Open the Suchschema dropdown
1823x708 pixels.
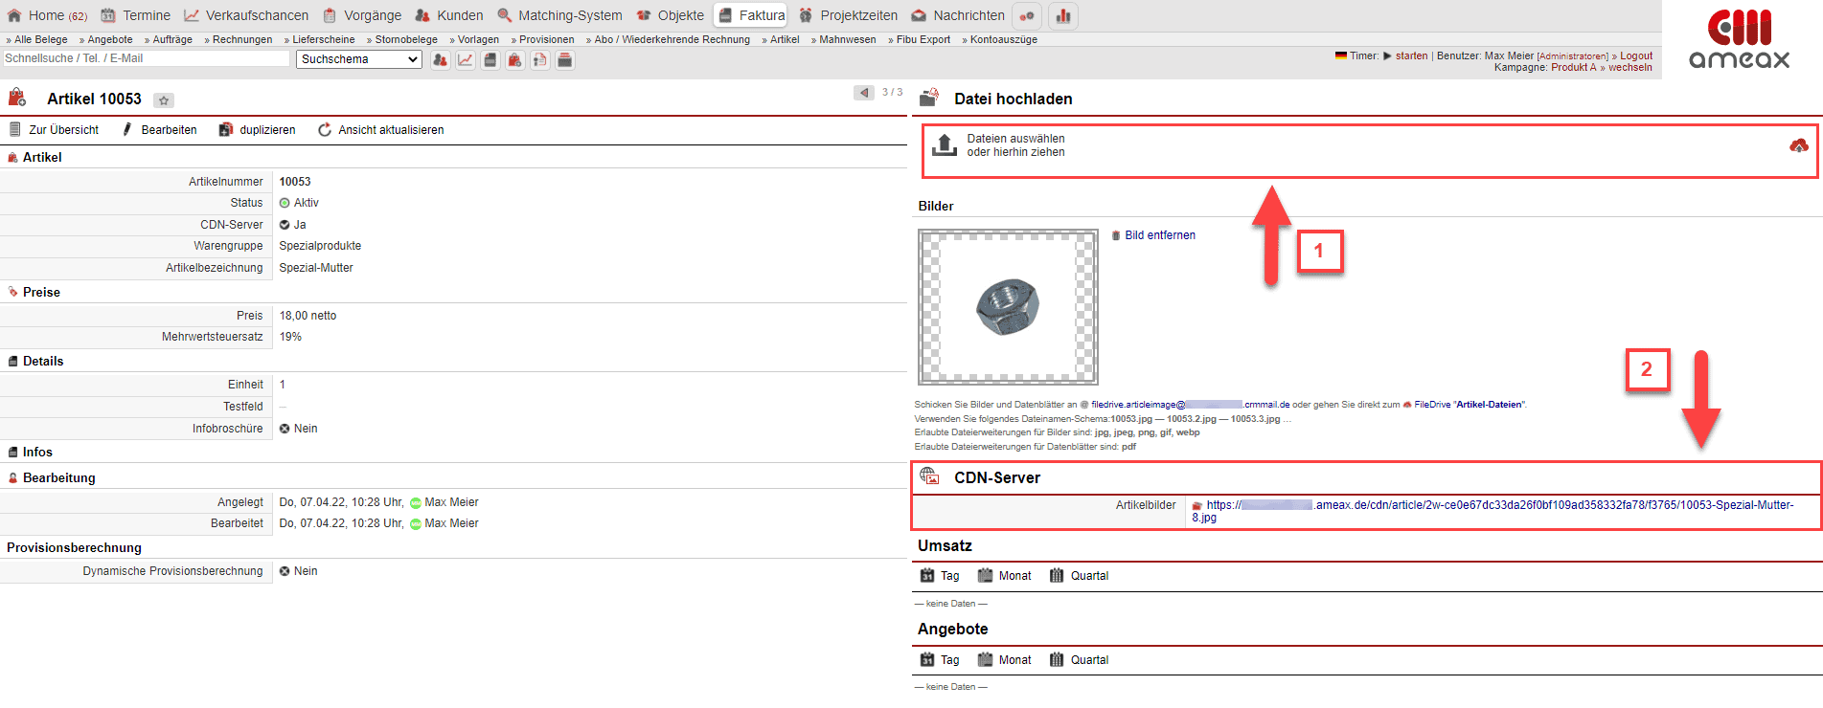click(359, 59)
